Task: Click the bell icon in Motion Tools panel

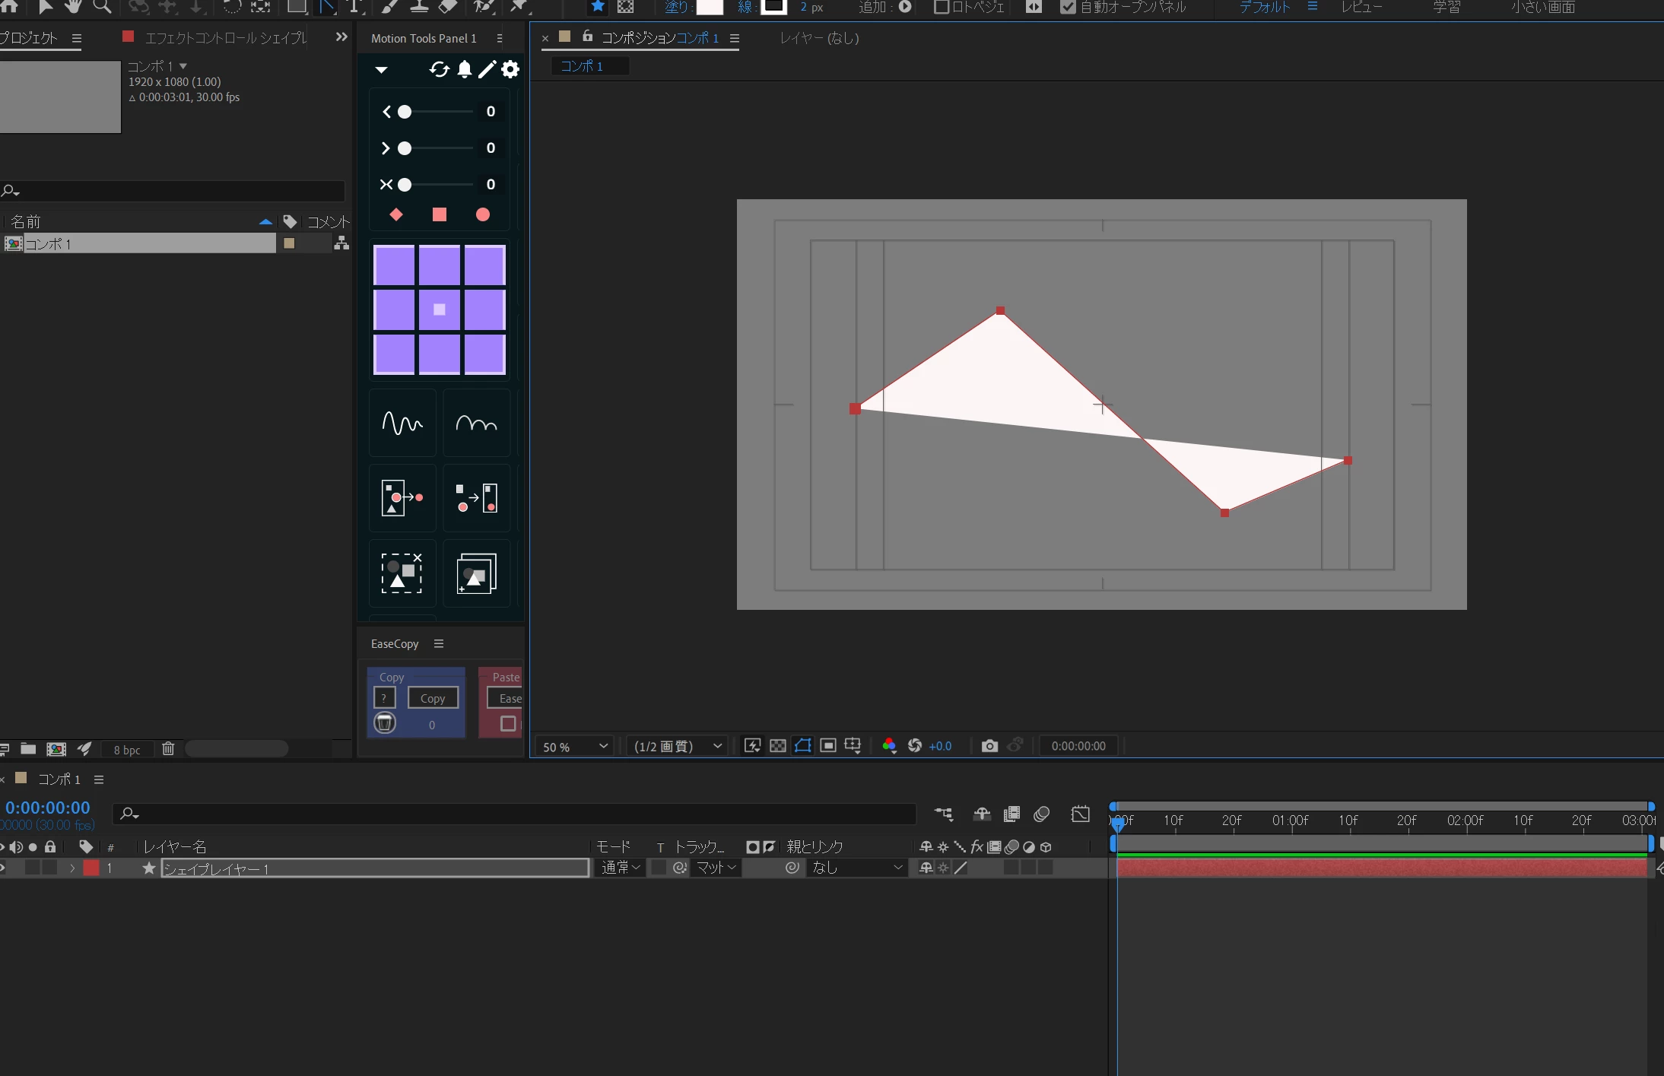Action: 464,70
